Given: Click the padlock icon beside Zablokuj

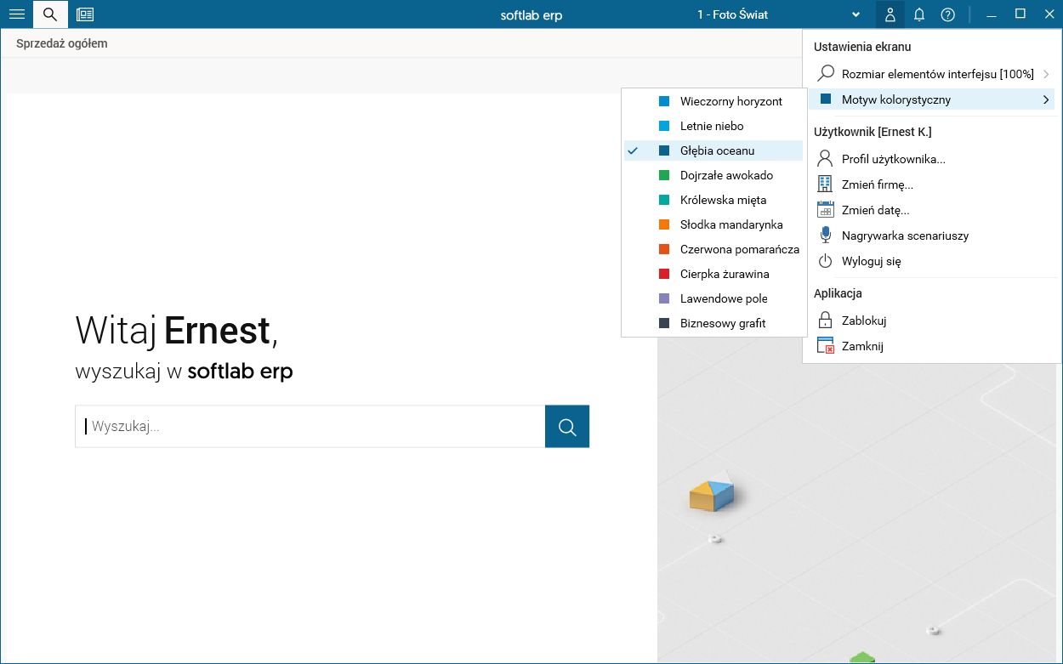Looking at the screenshot, I should click(x=825, y=321).
